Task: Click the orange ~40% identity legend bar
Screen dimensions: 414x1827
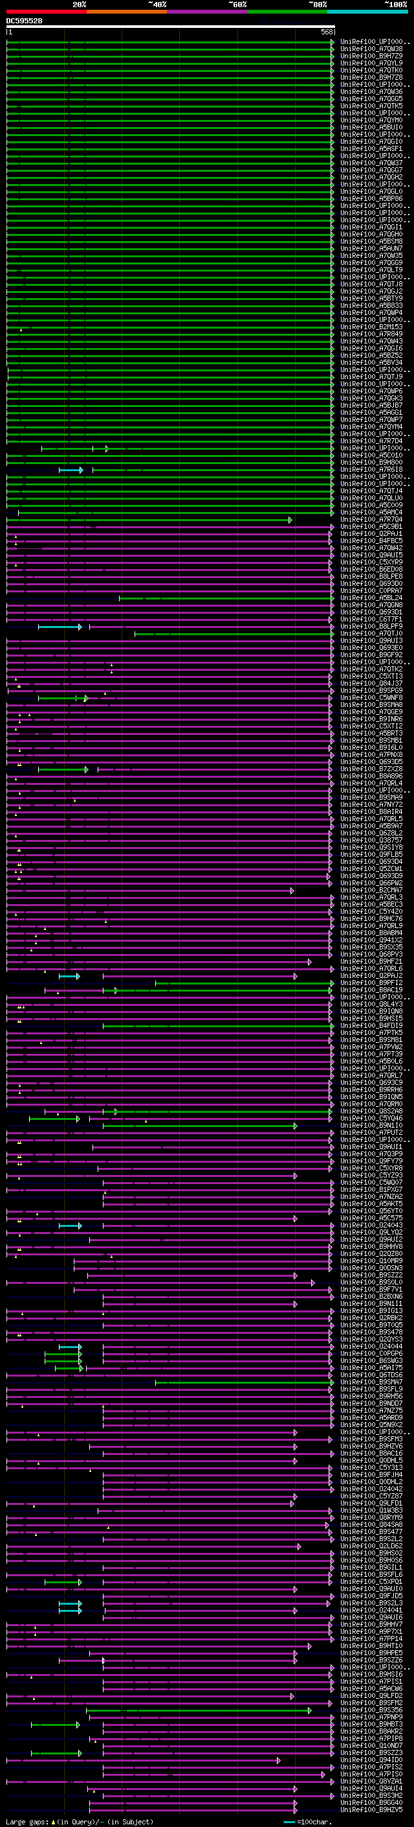Action: tap(127, 12)
